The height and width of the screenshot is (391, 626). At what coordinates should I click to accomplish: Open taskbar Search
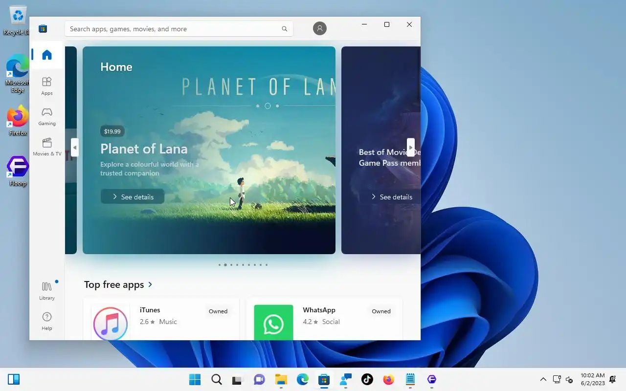pyautogui.click(x=216, y=379)
